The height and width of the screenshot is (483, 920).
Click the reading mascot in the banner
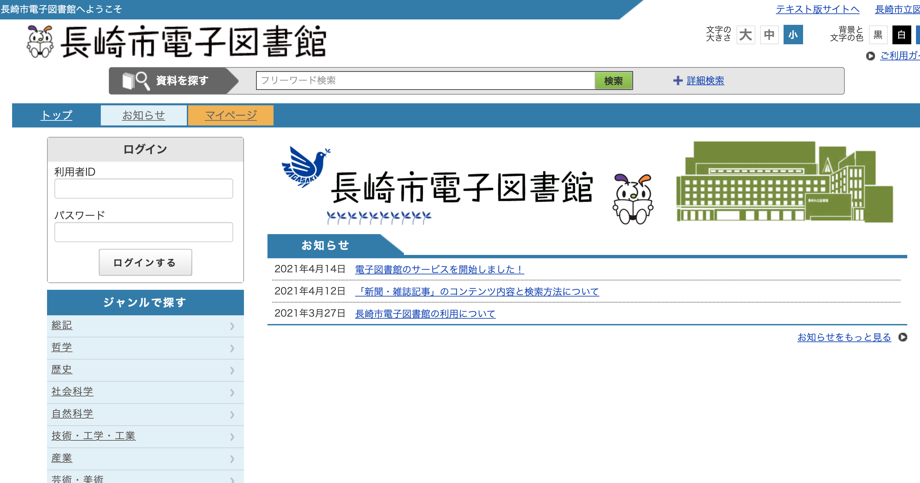click(x=632, y=199)
